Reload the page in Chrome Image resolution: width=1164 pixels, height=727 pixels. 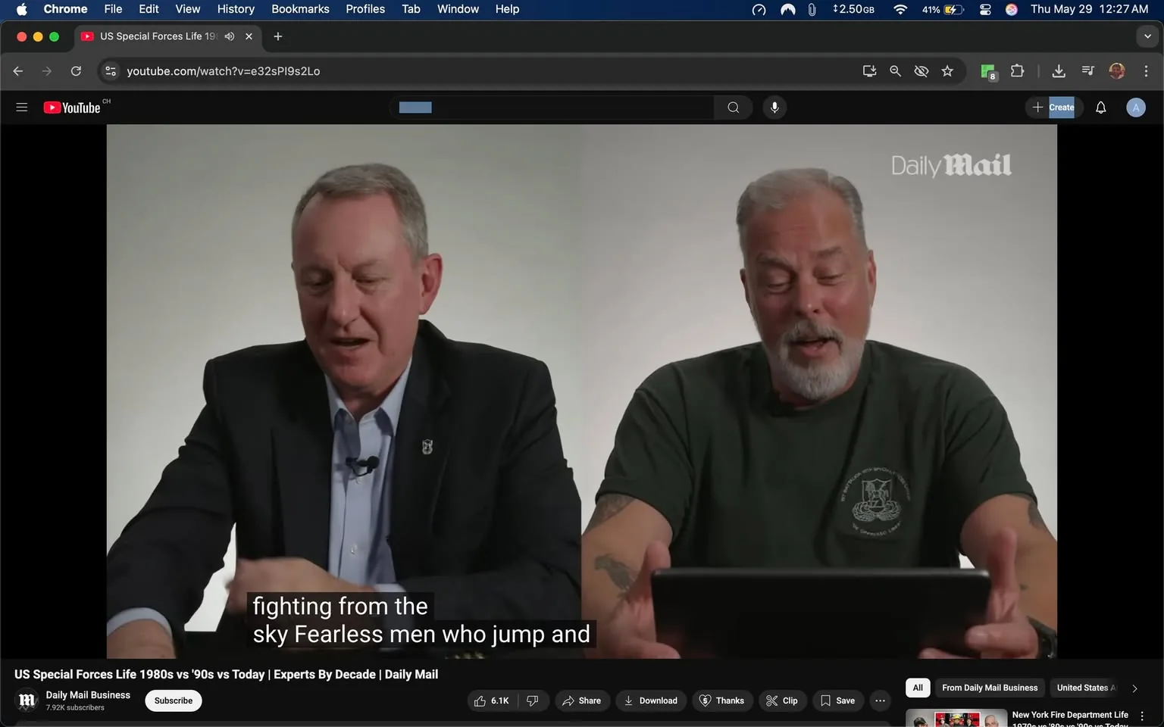[x=76, y=71]
